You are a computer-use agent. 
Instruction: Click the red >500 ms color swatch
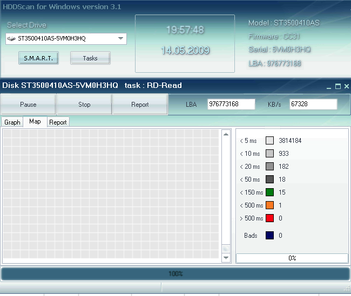270,218
